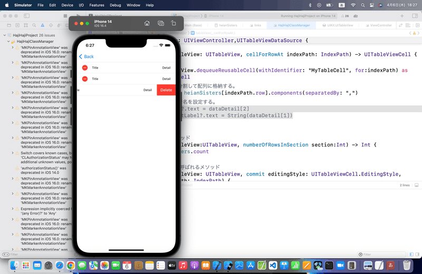Click the iPhone 14 run destination
The height and width of the screenshot is (274, 422).
pyautogui.click(x=214, y=16)
